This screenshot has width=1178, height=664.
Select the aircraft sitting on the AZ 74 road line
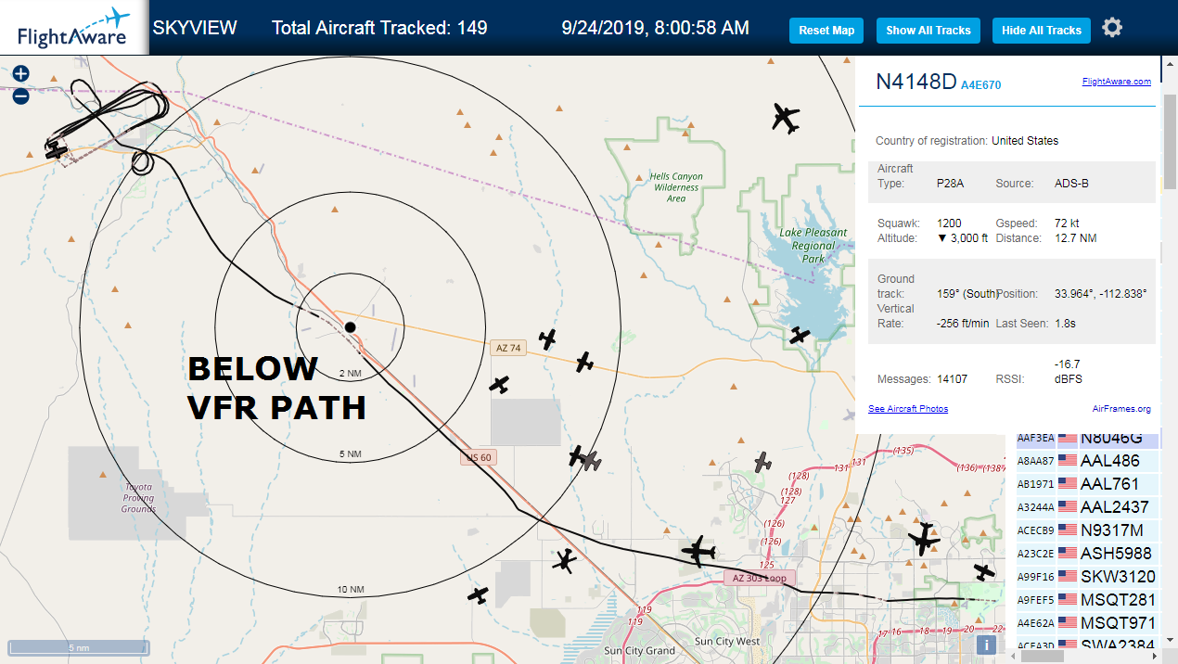(584, 362)
